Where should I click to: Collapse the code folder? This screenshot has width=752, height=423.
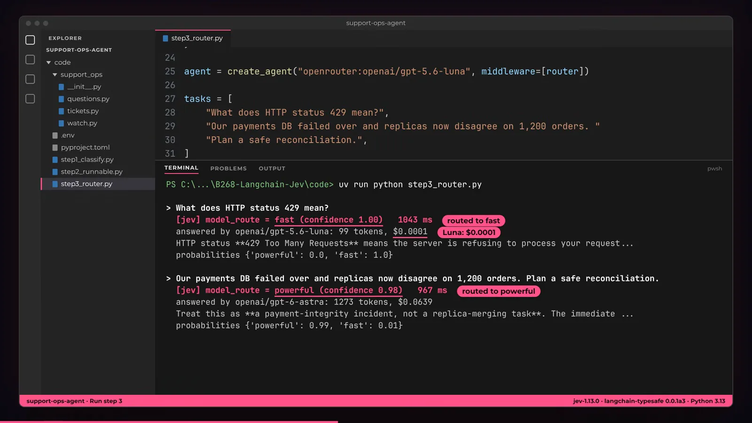(48, 63)
